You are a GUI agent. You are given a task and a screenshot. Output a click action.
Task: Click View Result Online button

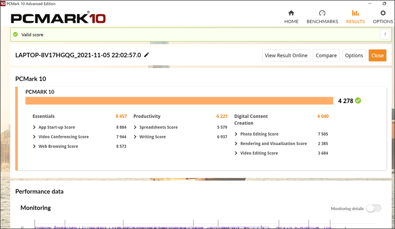(x=286, y=55)
